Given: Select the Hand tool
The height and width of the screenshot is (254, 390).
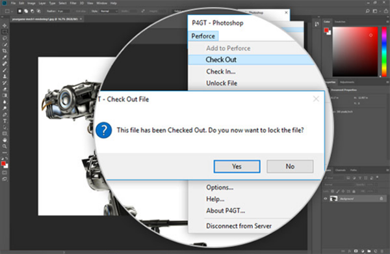Looking at the screenshot, I should pos(5,140).
